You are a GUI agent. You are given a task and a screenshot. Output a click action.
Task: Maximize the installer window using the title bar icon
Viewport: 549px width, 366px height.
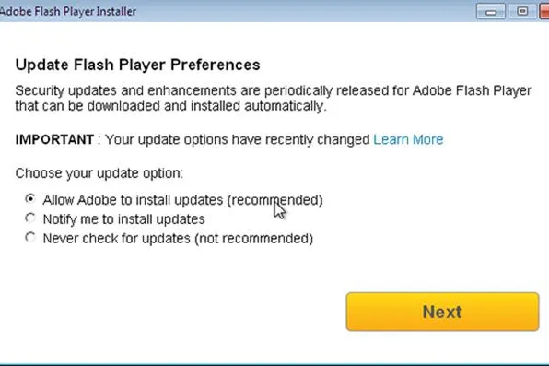tap(521, 12)
